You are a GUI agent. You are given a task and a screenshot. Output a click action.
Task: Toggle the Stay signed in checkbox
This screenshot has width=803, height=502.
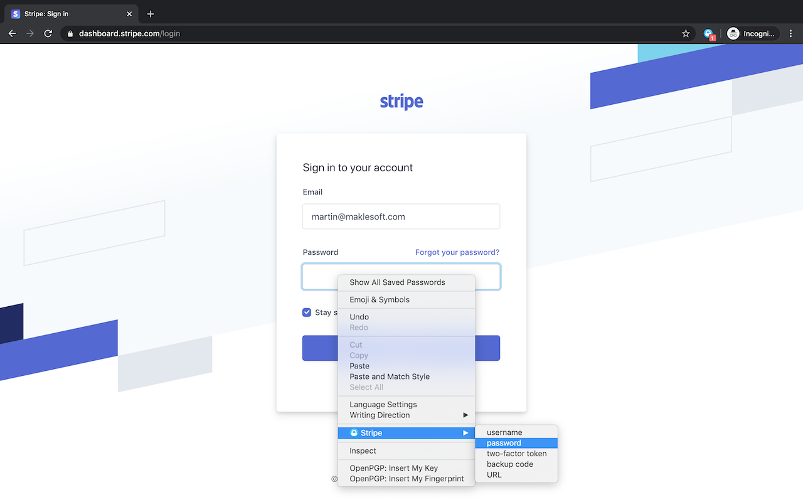tap(307, 312)
